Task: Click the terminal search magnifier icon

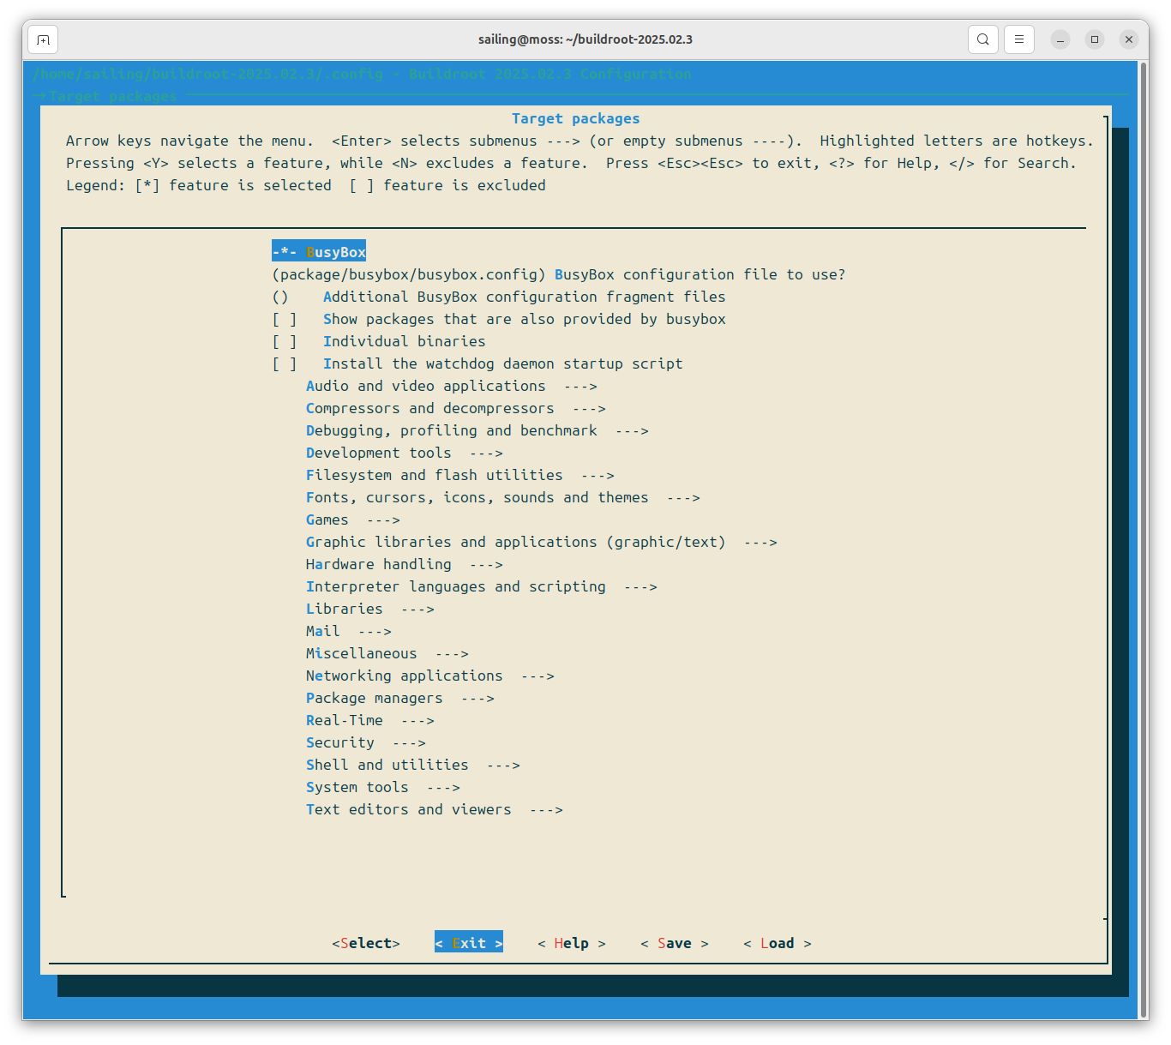Action: point(983,39)
